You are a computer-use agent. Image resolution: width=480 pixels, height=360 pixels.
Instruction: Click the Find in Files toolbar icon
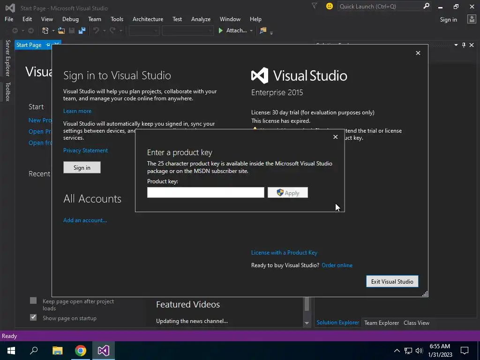pyautogui.click(x=263, y=30)
